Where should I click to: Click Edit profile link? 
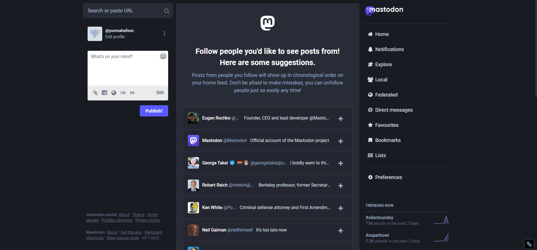pyautogui.click(x=115, y=37)
